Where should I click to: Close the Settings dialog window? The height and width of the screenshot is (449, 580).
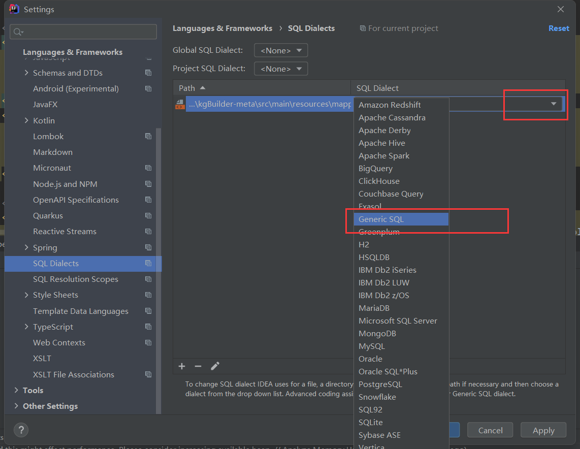(x=561, y=9)
